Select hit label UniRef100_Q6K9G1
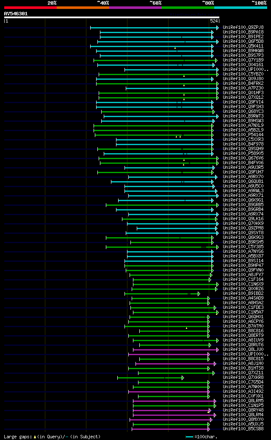This screenshot has width=271, height=440. (x=243, y=200)
